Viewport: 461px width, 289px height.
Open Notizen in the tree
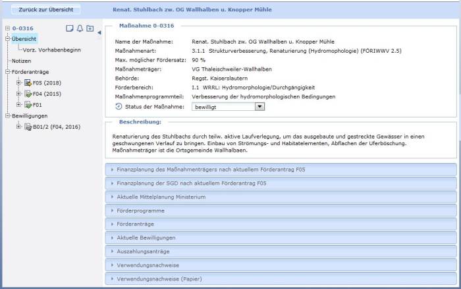tap(21, 61)
